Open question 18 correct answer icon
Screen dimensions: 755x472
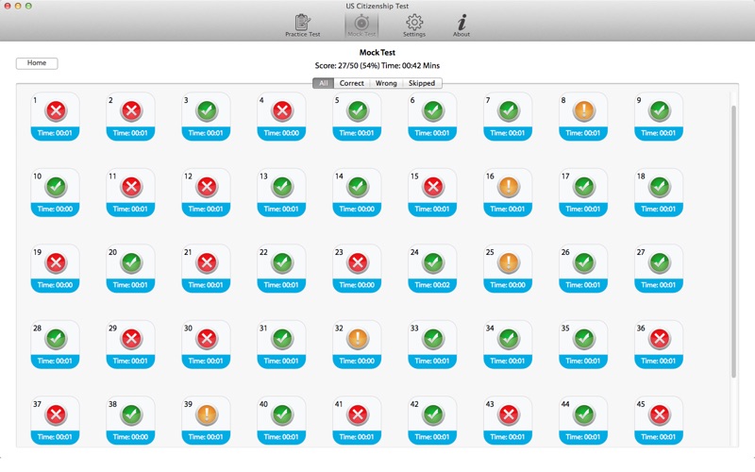tap(660, 187)
